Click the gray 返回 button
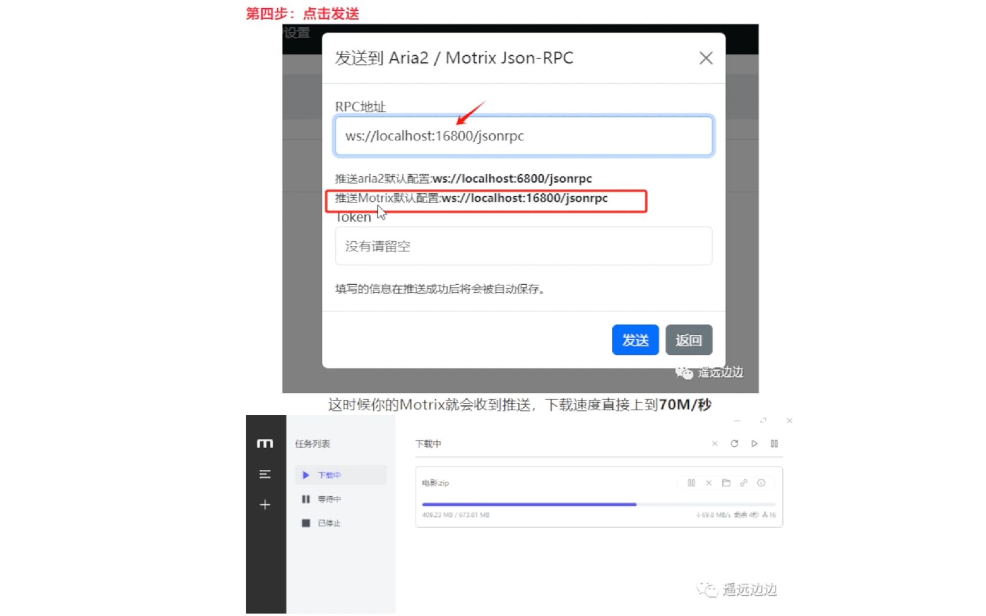 pyautogui.click(x=688, y=340)
